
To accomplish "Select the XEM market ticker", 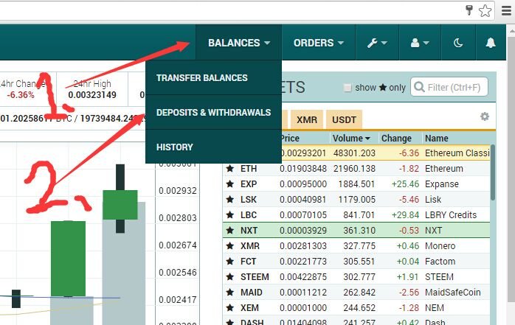I will 249,308.
